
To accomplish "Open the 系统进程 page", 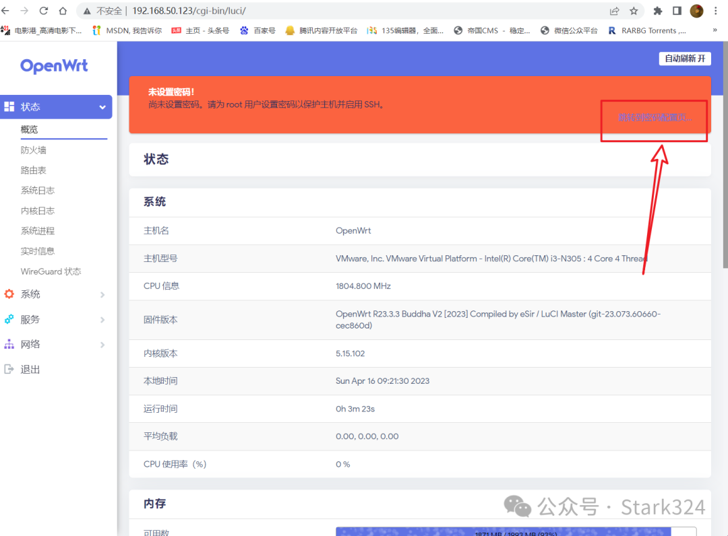I will click(x=38, y=230).
